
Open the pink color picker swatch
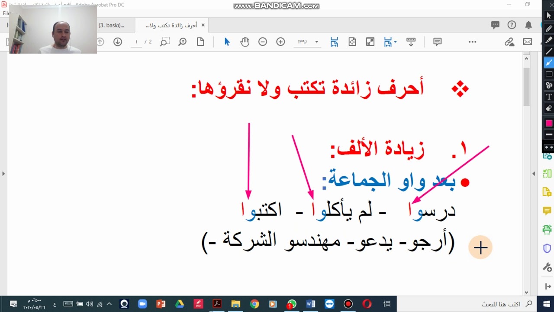[549, 123]
